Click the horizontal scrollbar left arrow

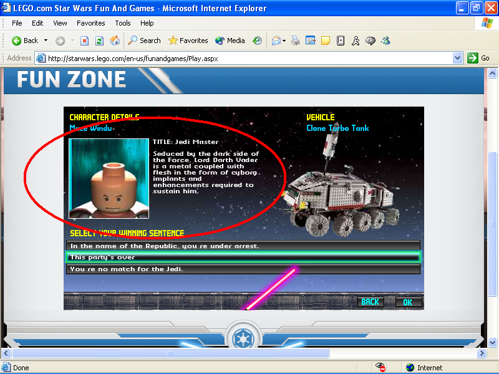point(6,353)
